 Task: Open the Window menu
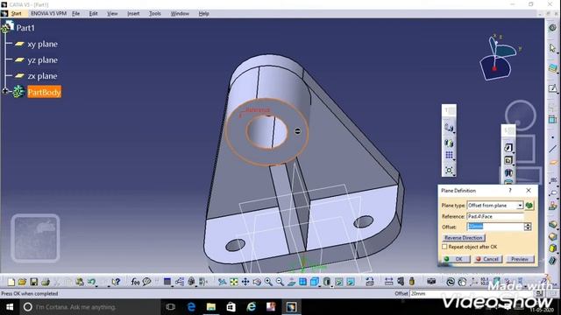(x=180, y=14)
